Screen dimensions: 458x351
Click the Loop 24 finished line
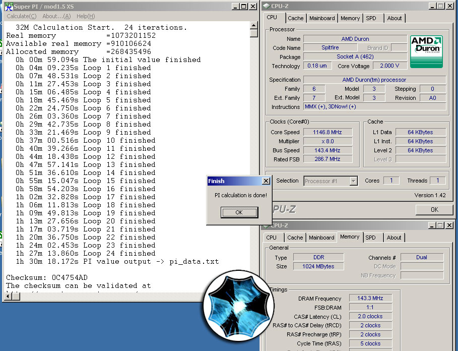tap(85, 253)
